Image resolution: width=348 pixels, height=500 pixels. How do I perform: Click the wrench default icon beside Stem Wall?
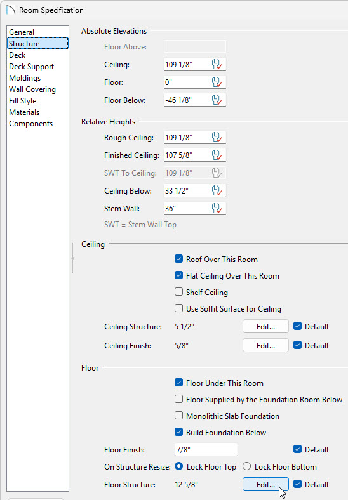click(x=217, y=209)
